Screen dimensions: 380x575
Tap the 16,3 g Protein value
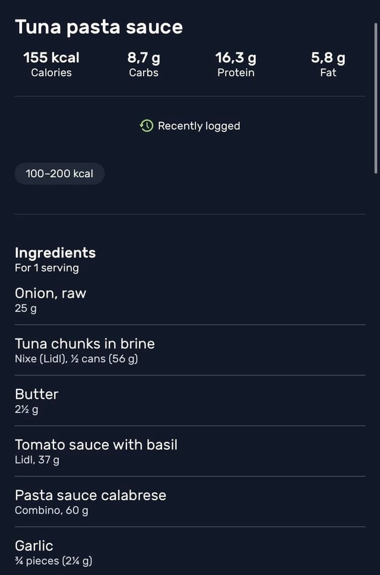(236, 58)
